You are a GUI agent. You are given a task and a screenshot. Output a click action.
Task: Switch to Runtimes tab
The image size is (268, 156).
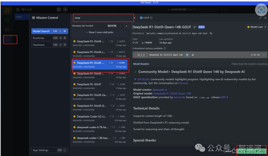coord(50,38)
